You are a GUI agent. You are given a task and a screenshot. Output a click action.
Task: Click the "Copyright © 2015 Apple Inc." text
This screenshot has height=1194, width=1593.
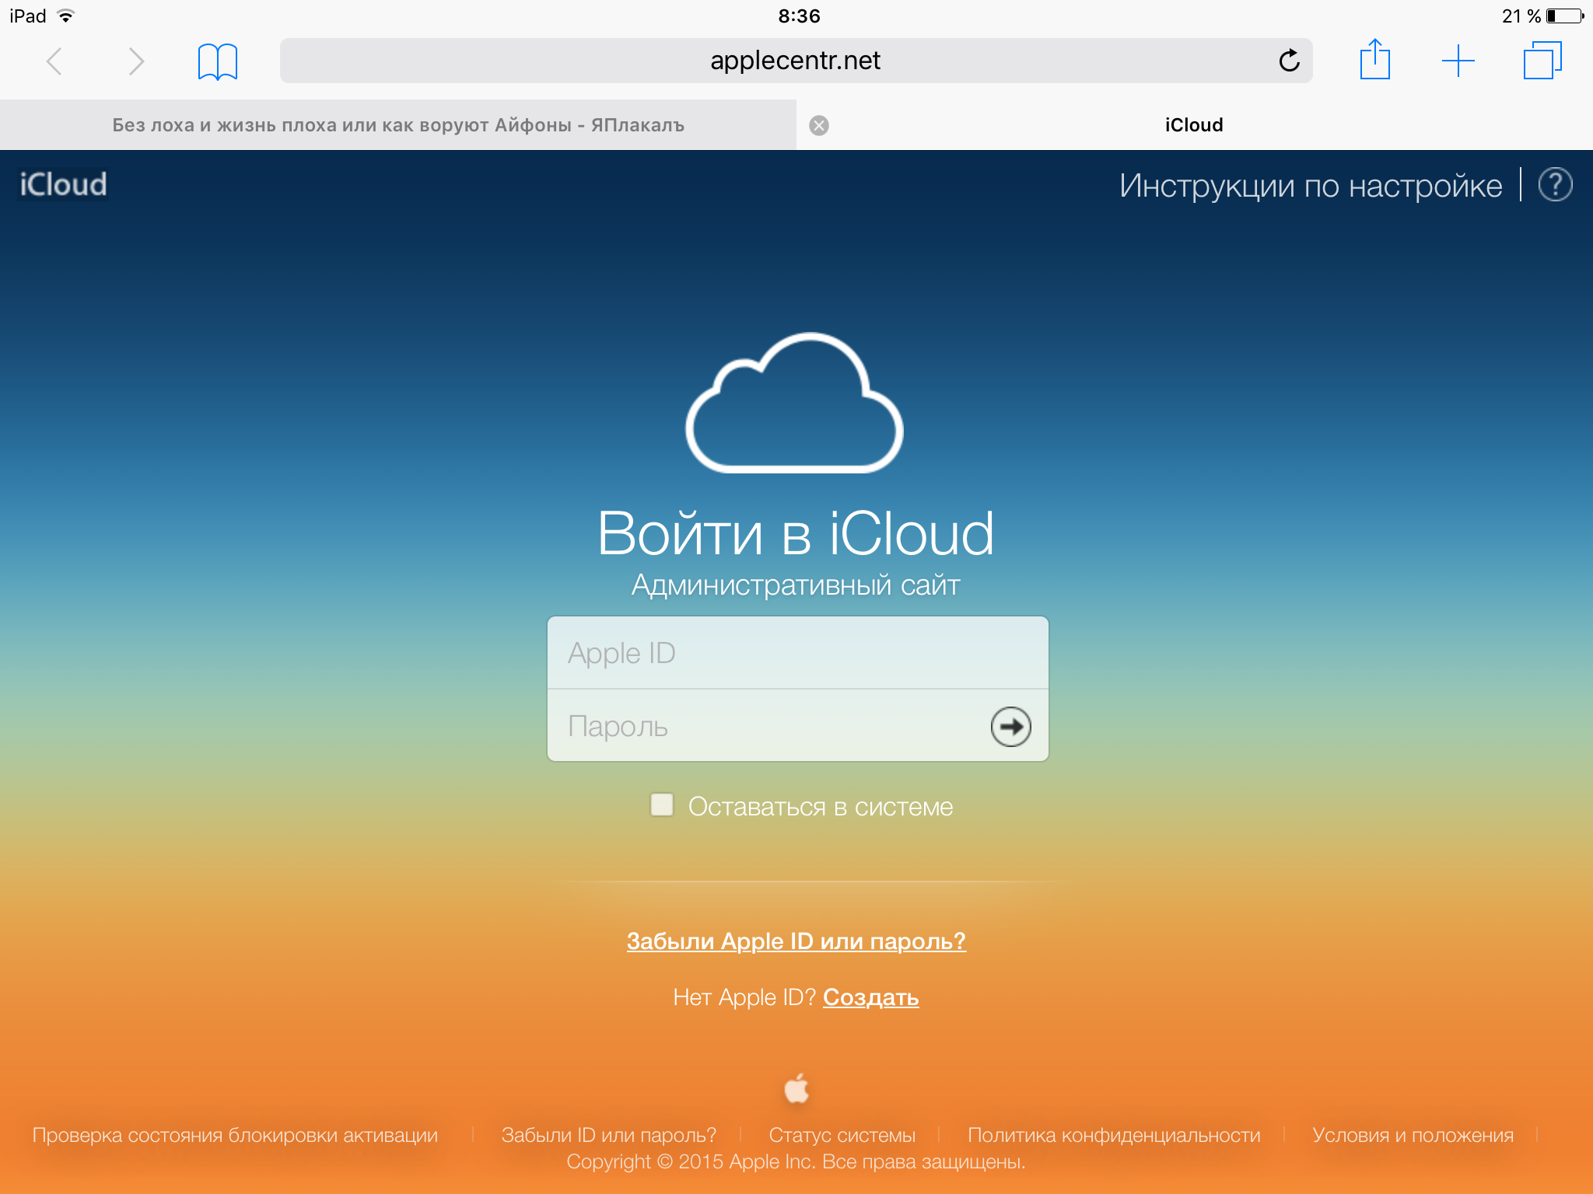[691, 1161]
